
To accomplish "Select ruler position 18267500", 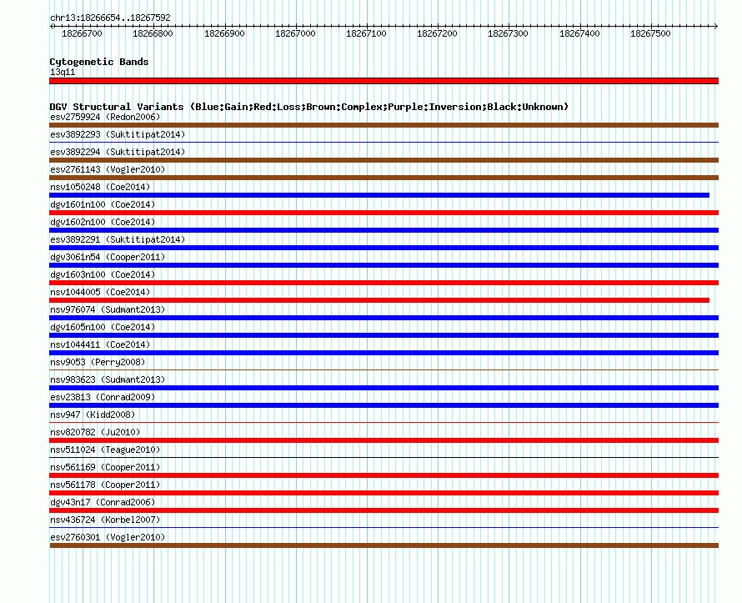I will pos(650,33).
